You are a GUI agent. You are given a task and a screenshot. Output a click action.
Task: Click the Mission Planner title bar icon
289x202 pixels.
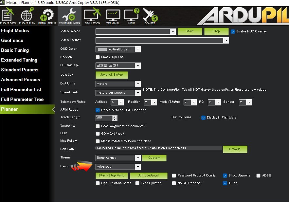click(x=2, y=3)
